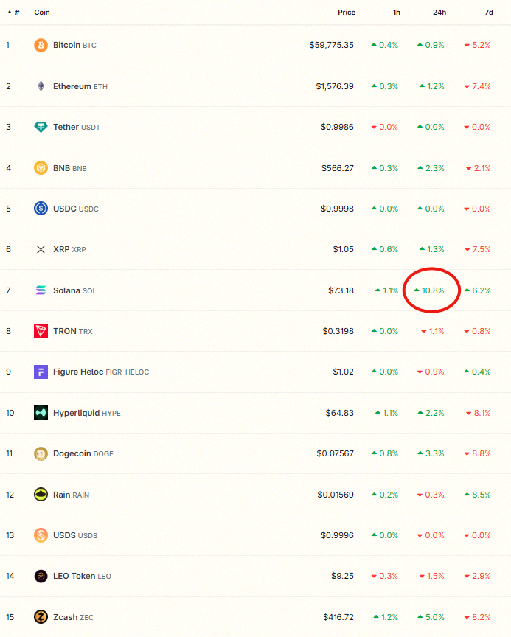This screenshot has width=511, height=637.
Task: Click Ethereum price $1,576.39
Action: 335,86
